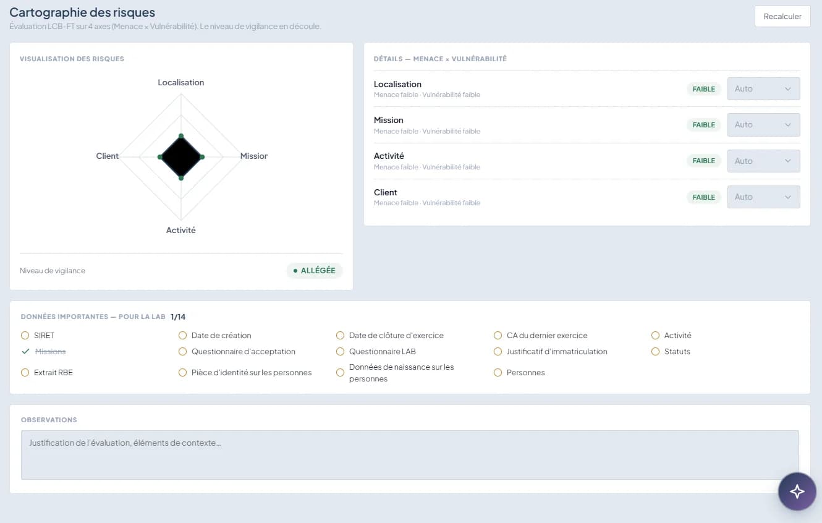Click the Niveau de vigilance label
The height and width of the screenshot is (523, 822).
pyautogui.click(x=53, y=271)
